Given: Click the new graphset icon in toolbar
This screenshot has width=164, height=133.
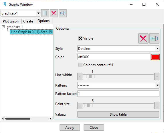Looking at the screenshot, I should (45, 13).
